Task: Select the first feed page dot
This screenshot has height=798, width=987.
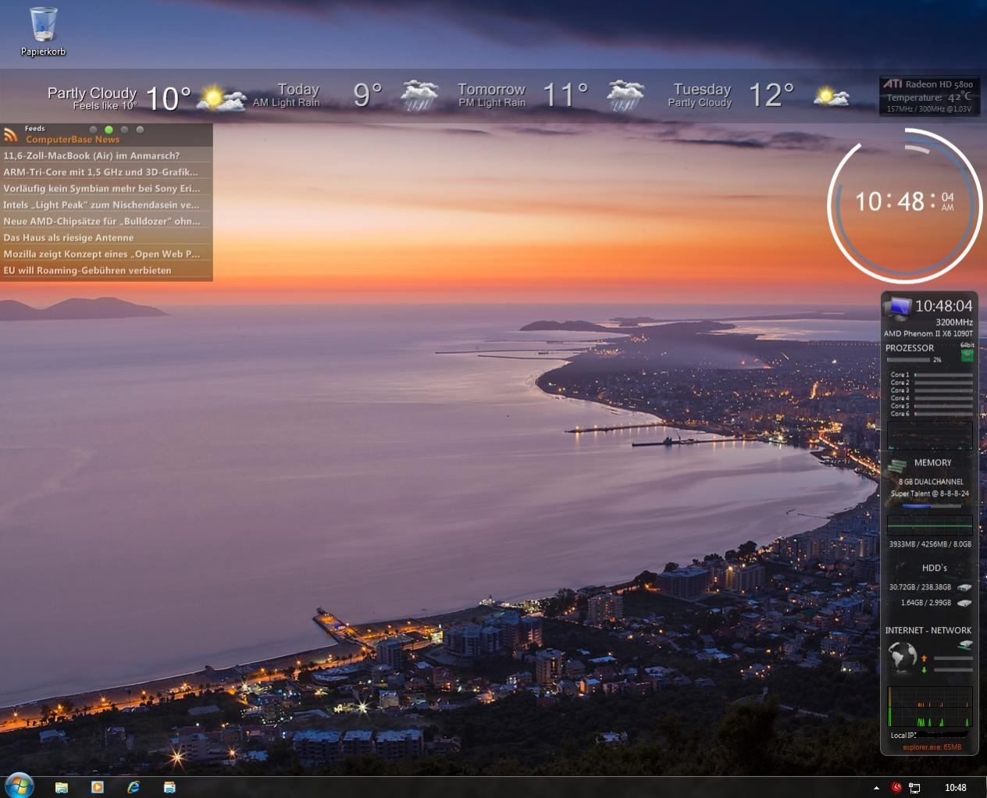Action: click(94, 130)
